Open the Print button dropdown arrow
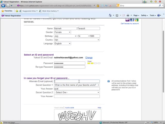165x124 pixels. point(131,16)
